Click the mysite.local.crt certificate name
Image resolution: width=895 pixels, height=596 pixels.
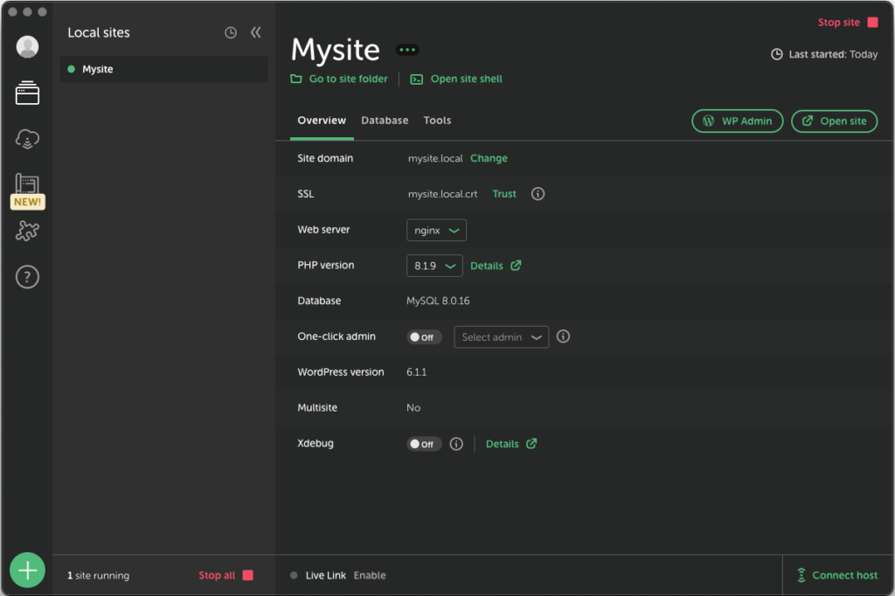tap(442, 194)
